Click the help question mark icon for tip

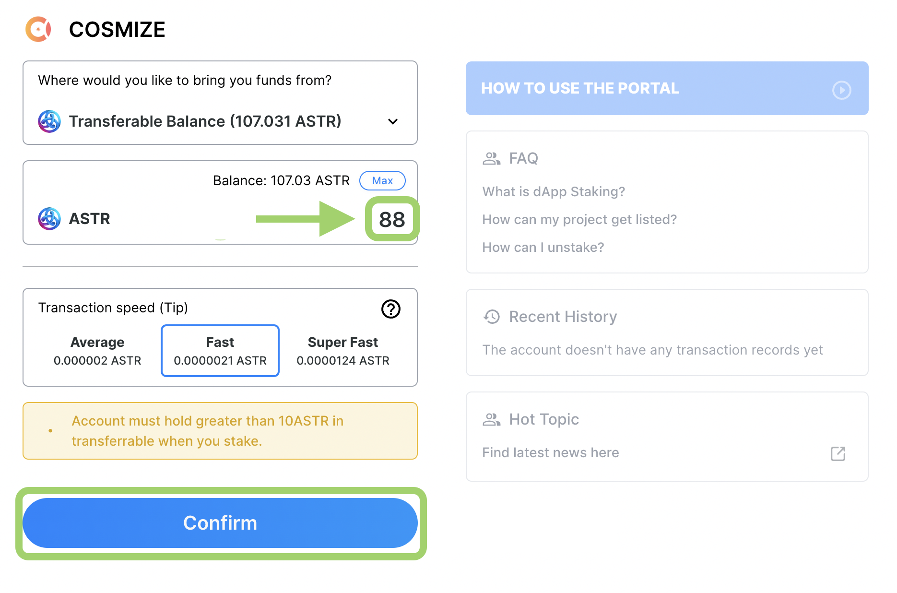390,309
